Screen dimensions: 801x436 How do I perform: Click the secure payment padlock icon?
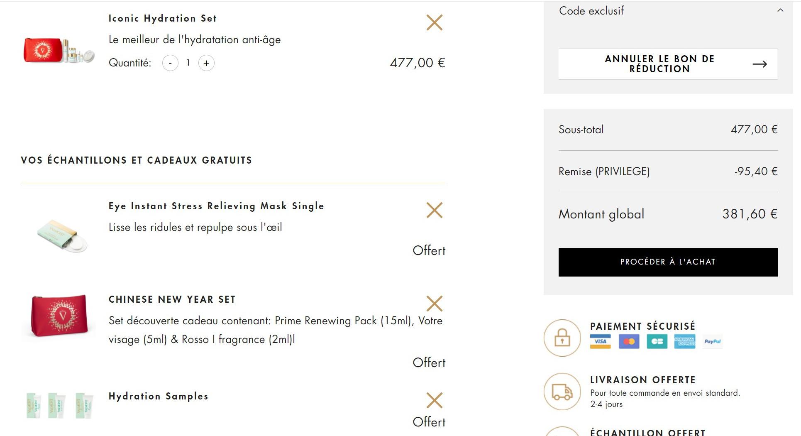pos(562,338)
